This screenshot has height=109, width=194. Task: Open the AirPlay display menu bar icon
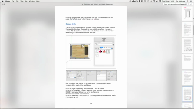[145, 1]
